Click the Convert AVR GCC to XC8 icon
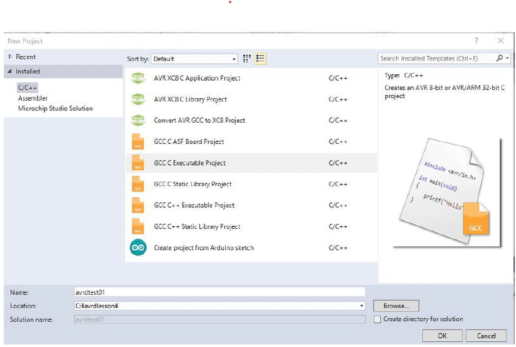516x347 pixels. pos(138,121)
